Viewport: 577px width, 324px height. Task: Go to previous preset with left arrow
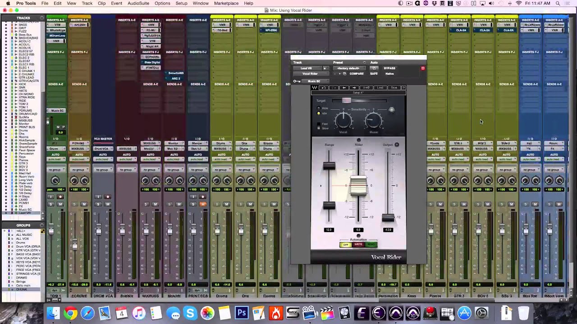344,88
